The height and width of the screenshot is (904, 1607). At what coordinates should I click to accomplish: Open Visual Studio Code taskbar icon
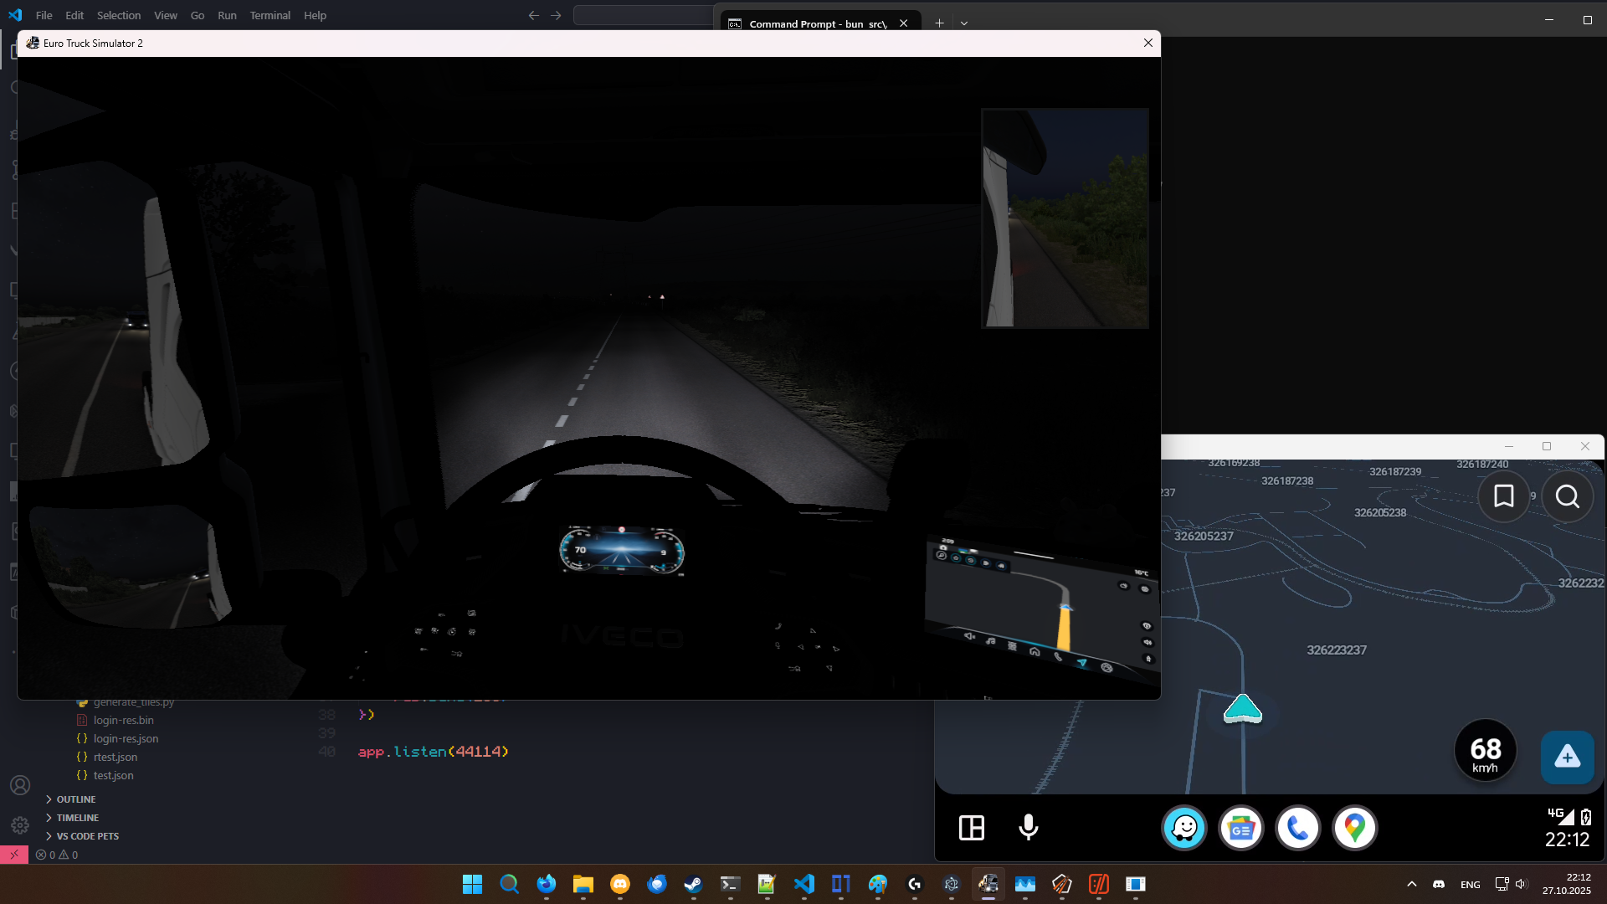coord(803,884)
